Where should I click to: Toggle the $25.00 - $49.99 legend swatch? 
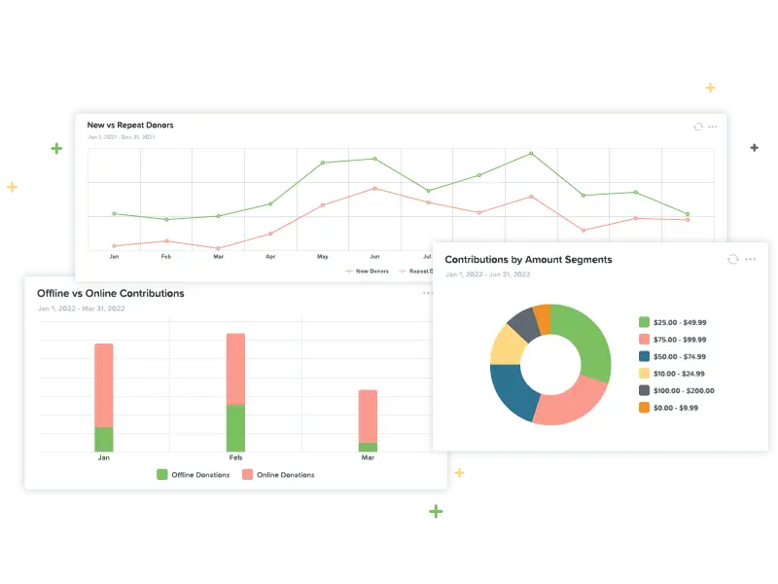coord(644,322)
